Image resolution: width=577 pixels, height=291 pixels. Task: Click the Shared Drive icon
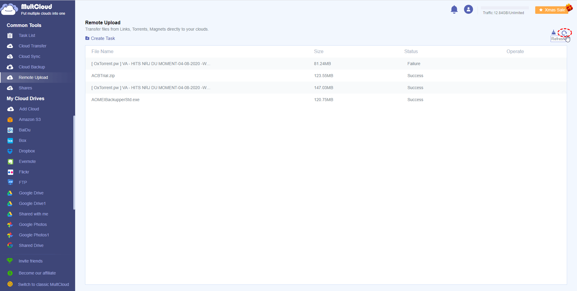click(10, 245)
